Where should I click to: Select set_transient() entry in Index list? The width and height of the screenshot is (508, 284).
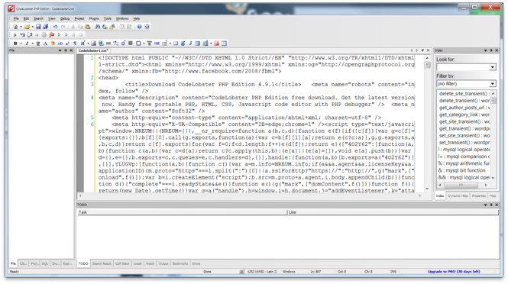point(464,143)
